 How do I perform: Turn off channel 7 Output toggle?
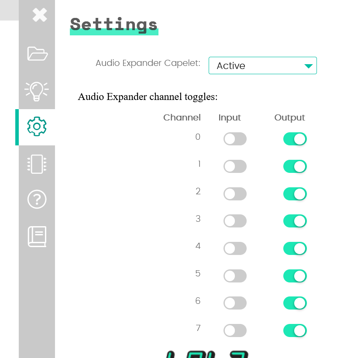click(295, 330)
